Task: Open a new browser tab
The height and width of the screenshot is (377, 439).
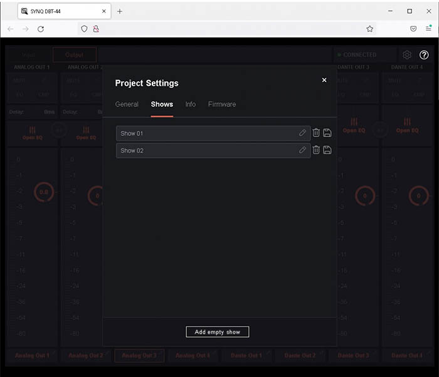Action: (120, 11)
